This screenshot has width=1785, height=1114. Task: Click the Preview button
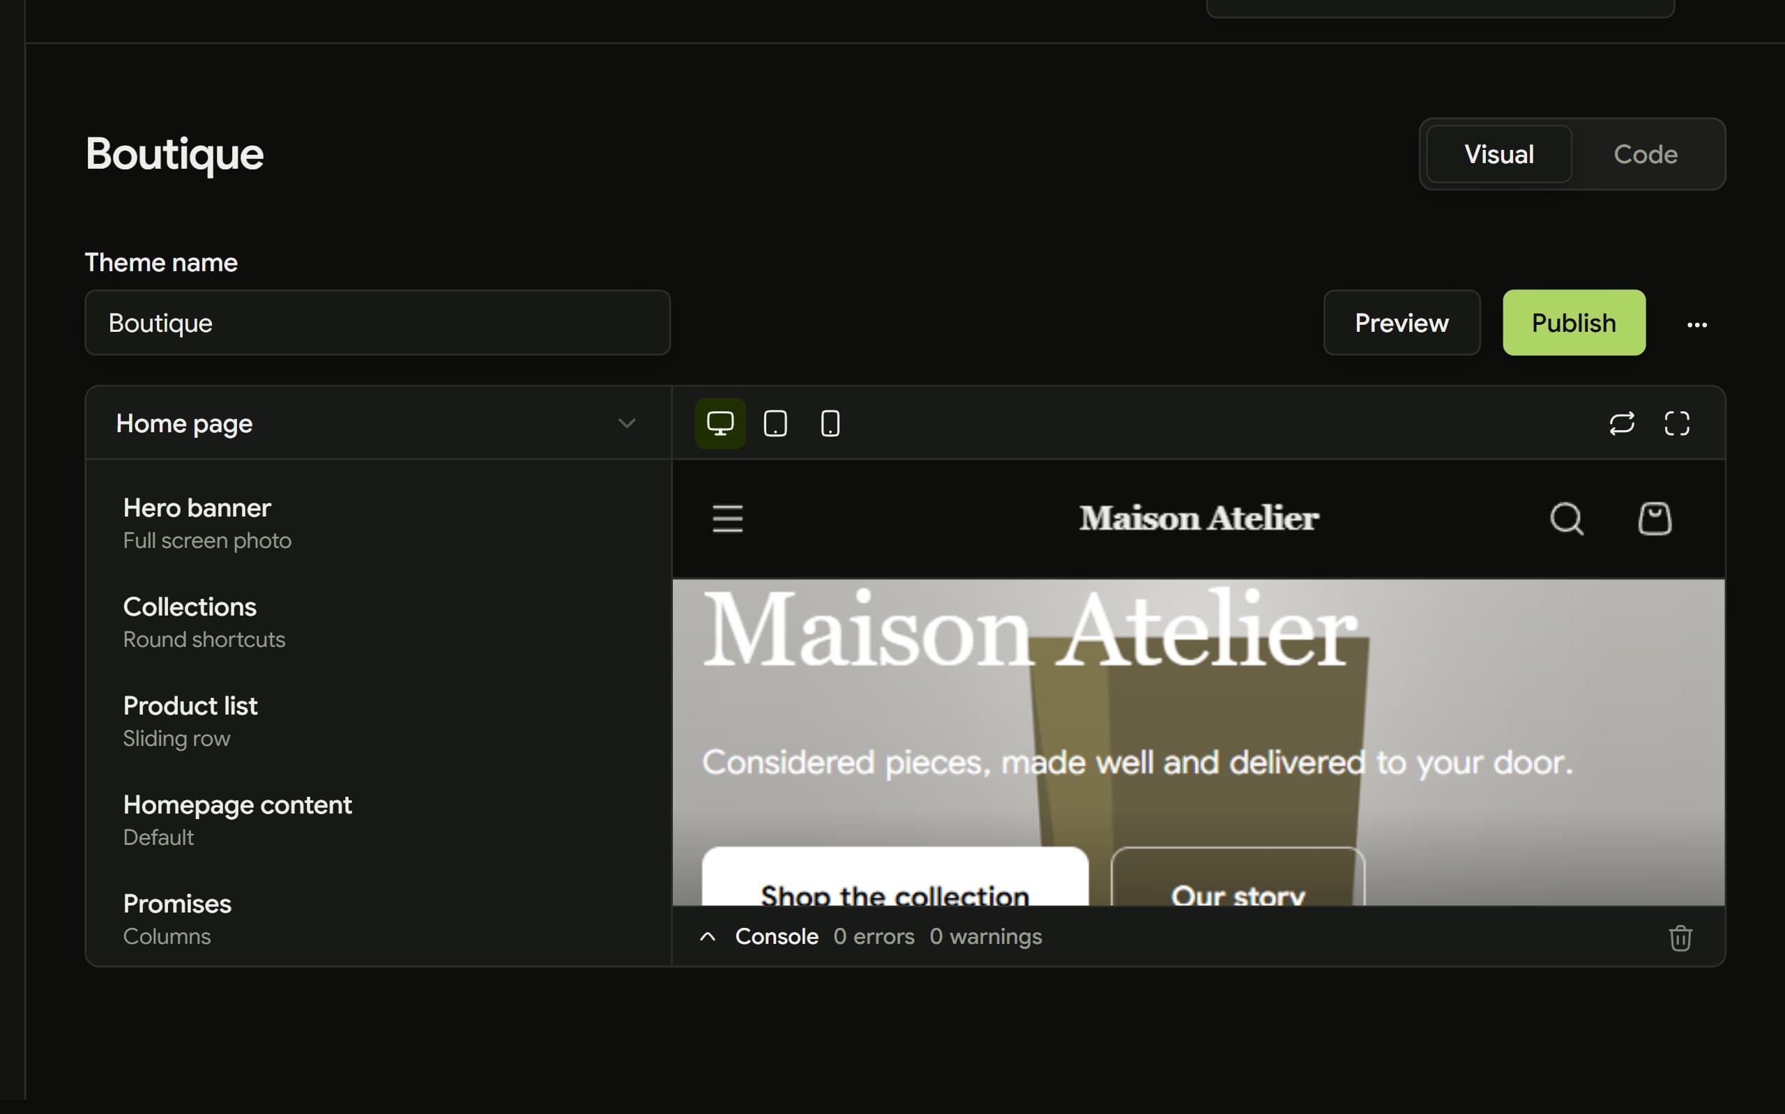point(1402,323)
